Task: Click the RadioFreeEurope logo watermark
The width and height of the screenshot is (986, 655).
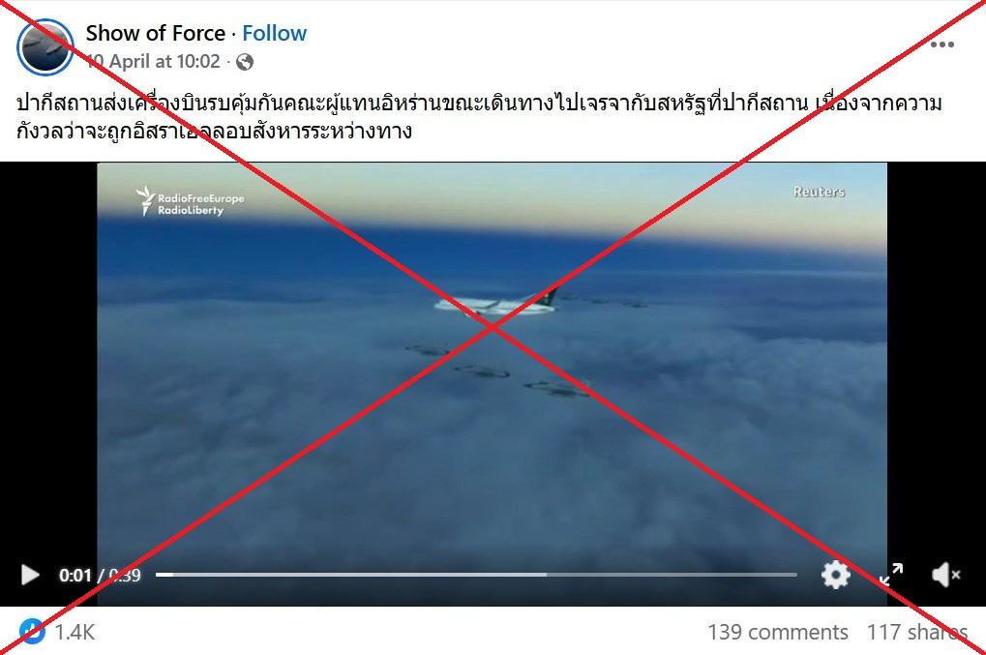Action: pyautogui.click(x=190, y=201)
